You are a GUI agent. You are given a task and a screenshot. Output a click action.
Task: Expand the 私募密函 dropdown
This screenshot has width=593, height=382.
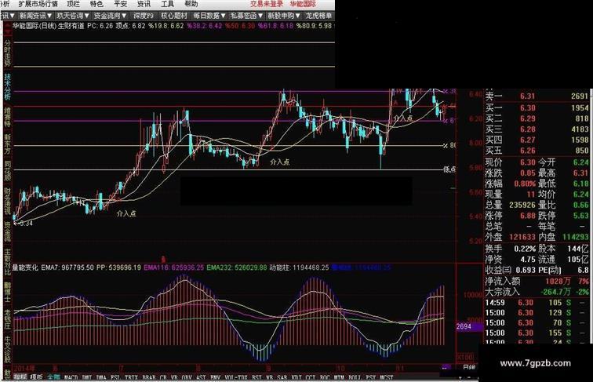pos(246,16)
